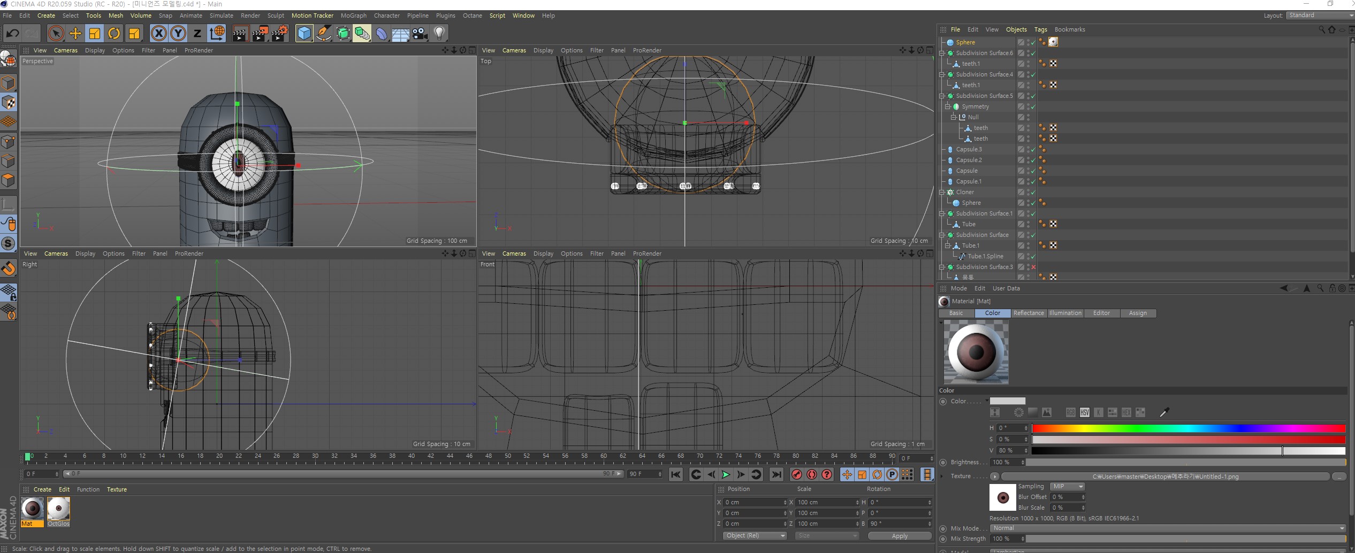Expand the Texture disclosure triangle
Image resolution: width=1355 pixels, height=553 pixels.
coord(941,476)
